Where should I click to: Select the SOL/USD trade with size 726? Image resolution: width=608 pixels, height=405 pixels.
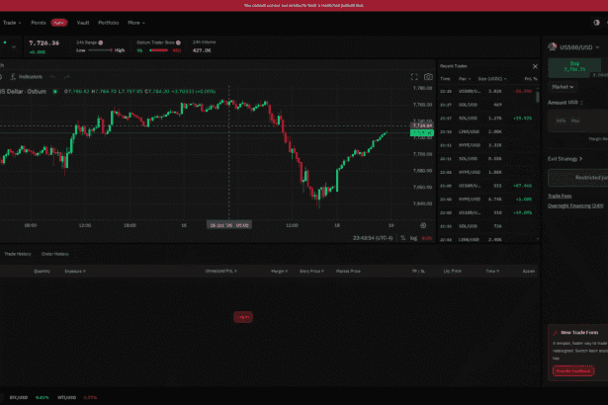[x=487, y=226]
